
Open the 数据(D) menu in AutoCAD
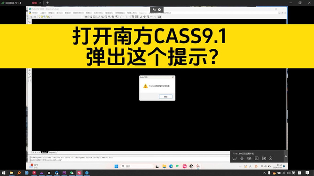tap(68, 13)
